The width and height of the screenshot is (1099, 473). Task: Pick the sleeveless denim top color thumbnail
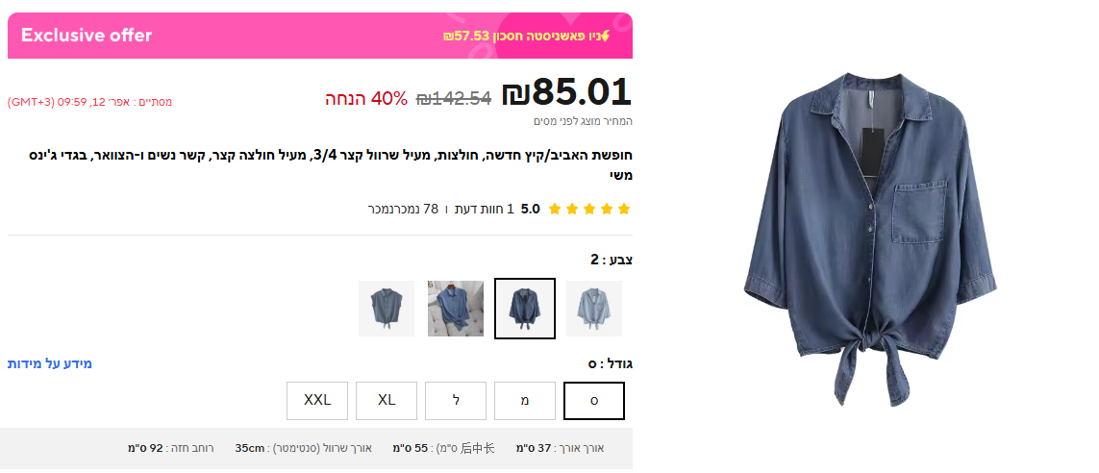[387, 309]
